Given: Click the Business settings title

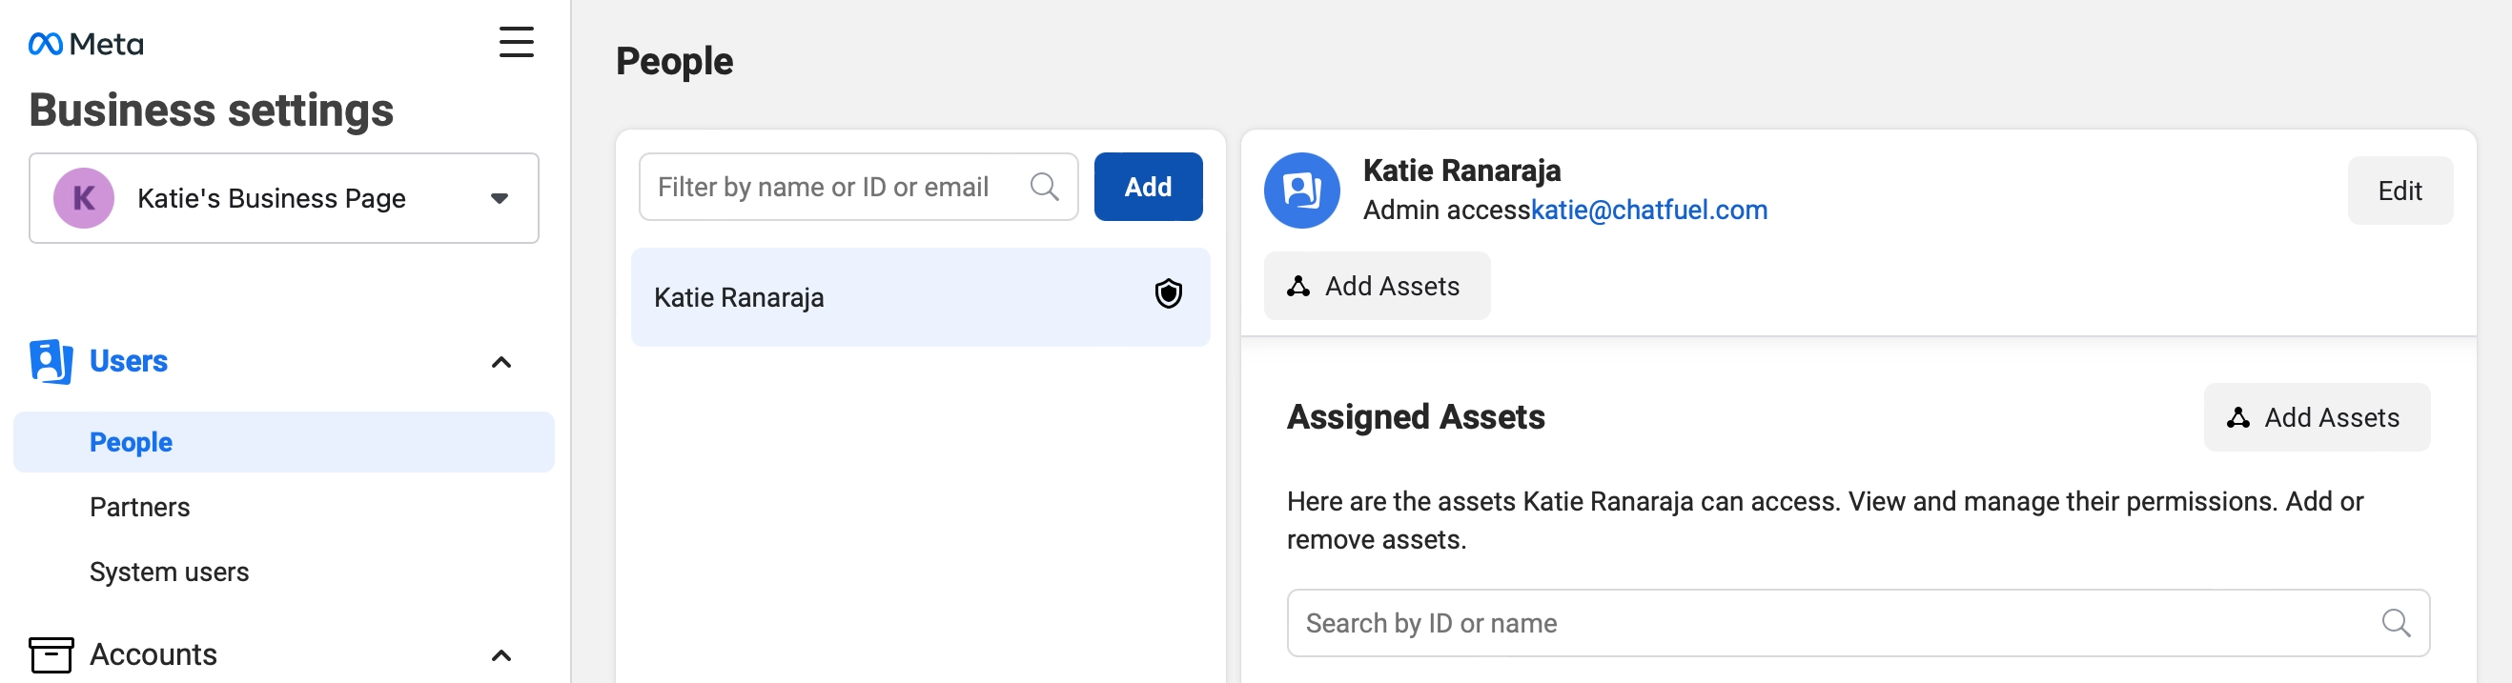Looking at the screenshot, I should [x=211, y=110].
